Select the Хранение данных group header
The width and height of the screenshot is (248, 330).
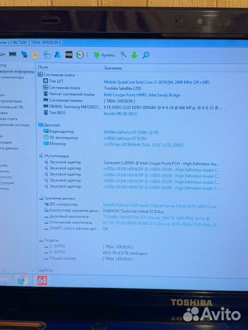(x=57, y=198)
